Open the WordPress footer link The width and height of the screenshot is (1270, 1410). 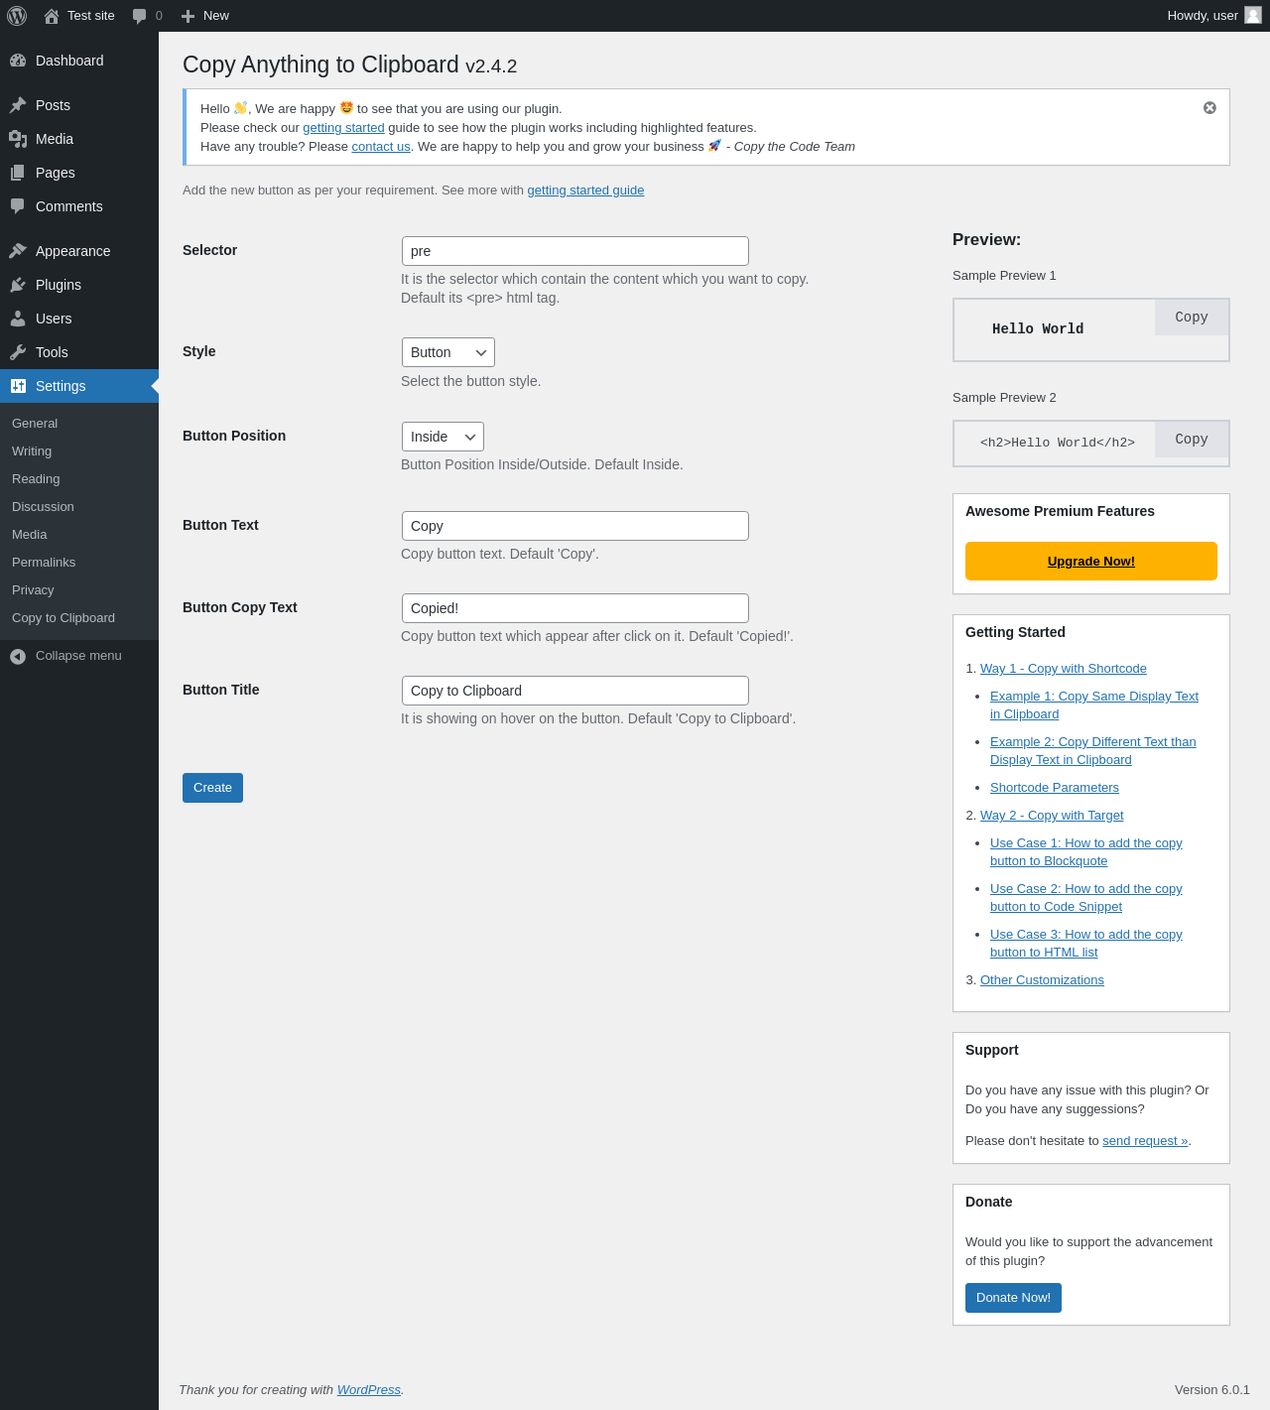pyautogui.click(x=369, y=1390)
